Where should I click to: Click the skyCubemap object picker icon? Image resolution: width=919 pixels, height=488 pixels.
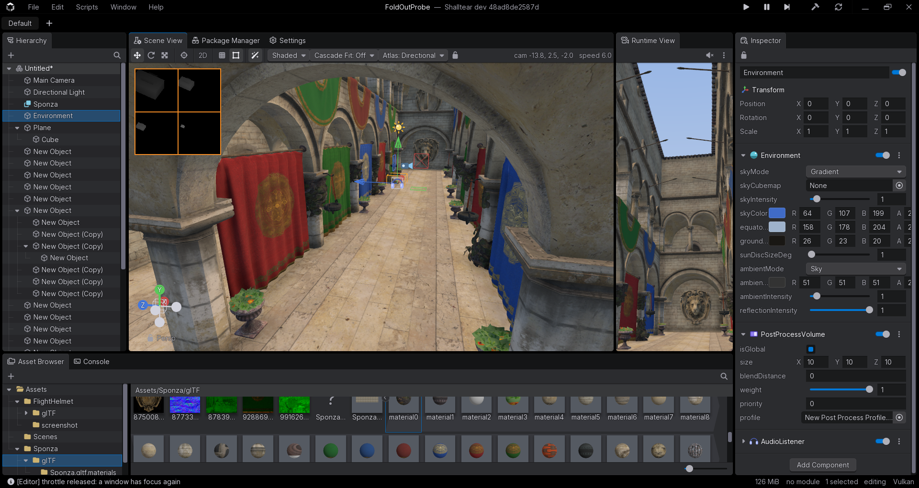pos(899,186)
